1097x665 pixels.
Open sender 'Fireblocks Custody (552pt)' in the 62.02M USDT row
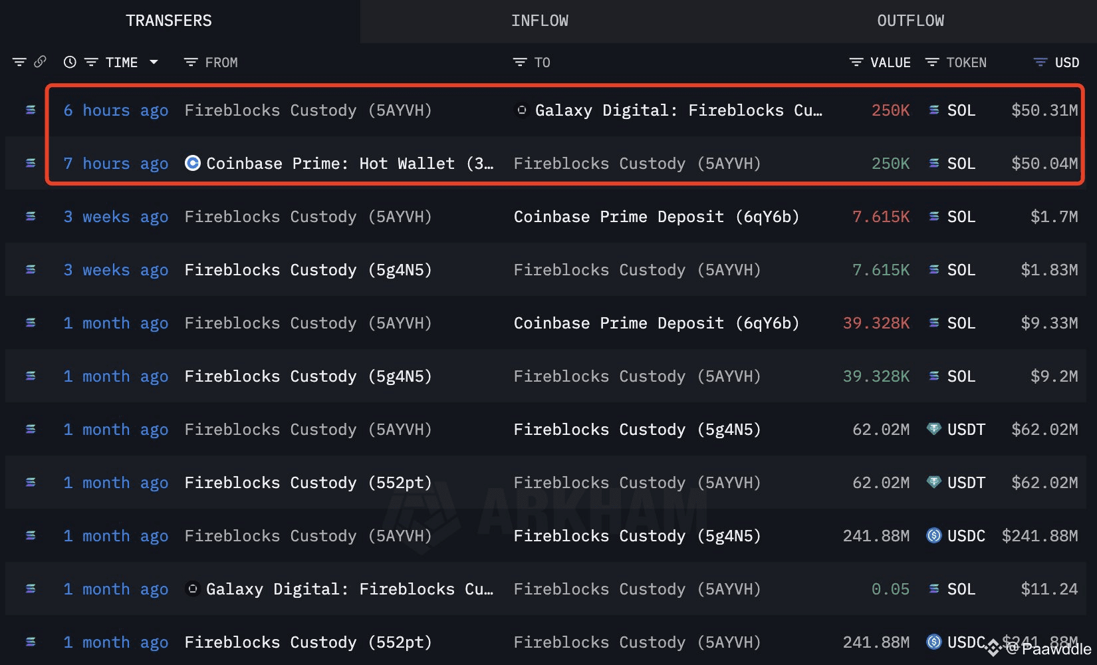308,483
